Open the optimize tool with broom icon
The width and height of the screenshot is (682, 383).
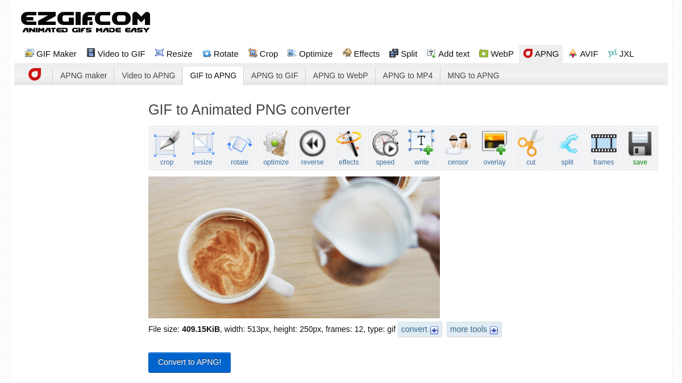click(276, 148)
